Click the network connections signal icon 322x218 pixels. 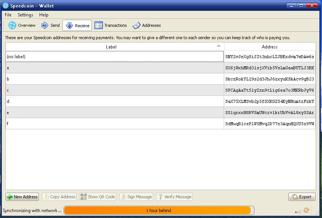(298, 211)
